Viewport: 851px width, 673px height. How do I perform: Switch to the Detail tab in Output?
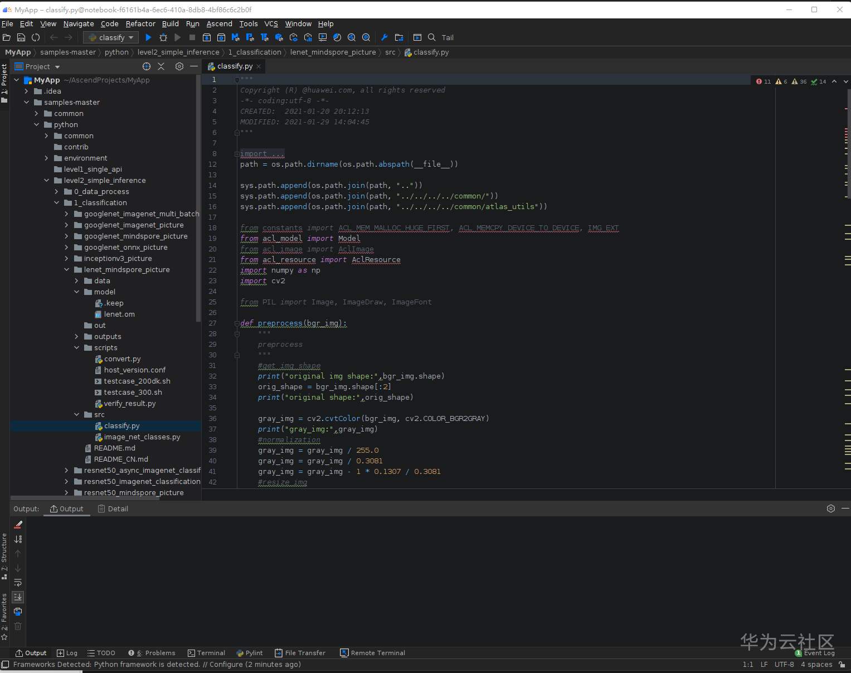[113, 509]
